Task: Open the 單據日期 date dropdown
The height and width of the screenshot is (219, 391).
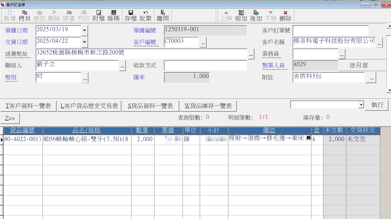Action: (x=85, y=31)
